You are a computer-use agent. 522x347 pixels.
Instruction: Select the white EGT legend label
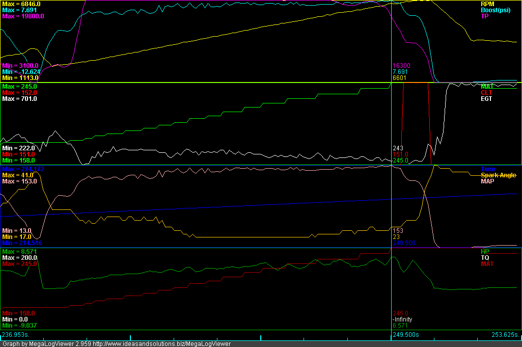(x=487, y=99)
